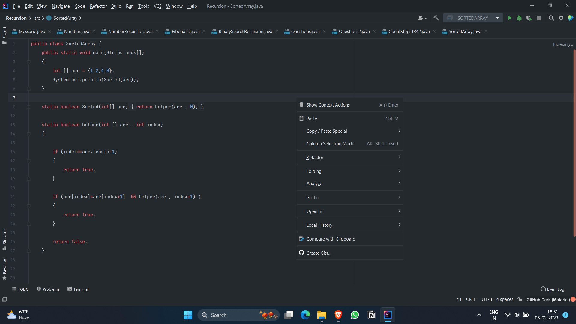Click the Debug bug icon
The width and height of the screenshot is (576, 324).
[x=519, y=18]
